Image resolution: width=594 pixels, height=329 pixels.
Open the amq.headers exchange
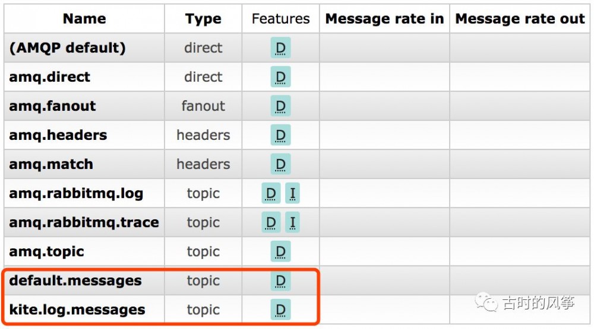coord(58,135)
